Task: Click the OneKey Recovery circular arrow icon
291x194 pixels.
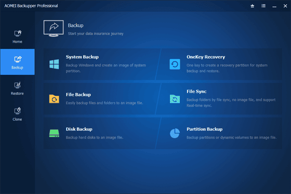Action: [x=175, y=64]
